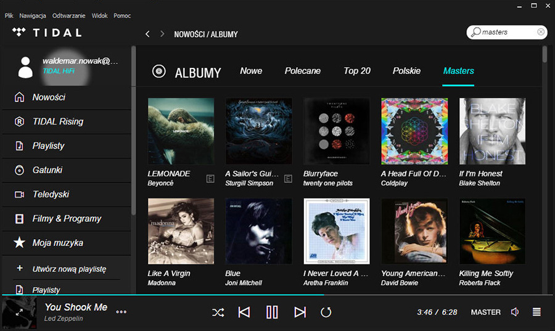This screenshot has height=331, width=555.
Task: Click the ALBUMY disc icon
Action: [159, 71]
